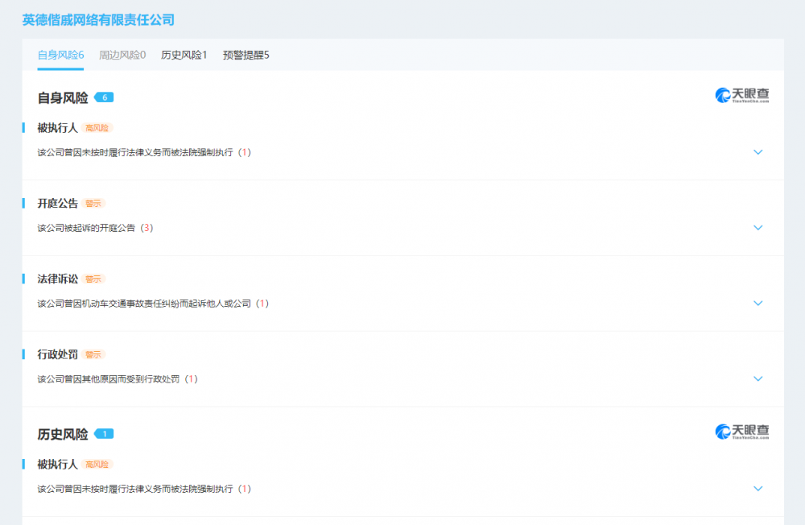Click the count badge beside 自身风险 heading
The image size is (805, 525).
(x=104, y=97)
